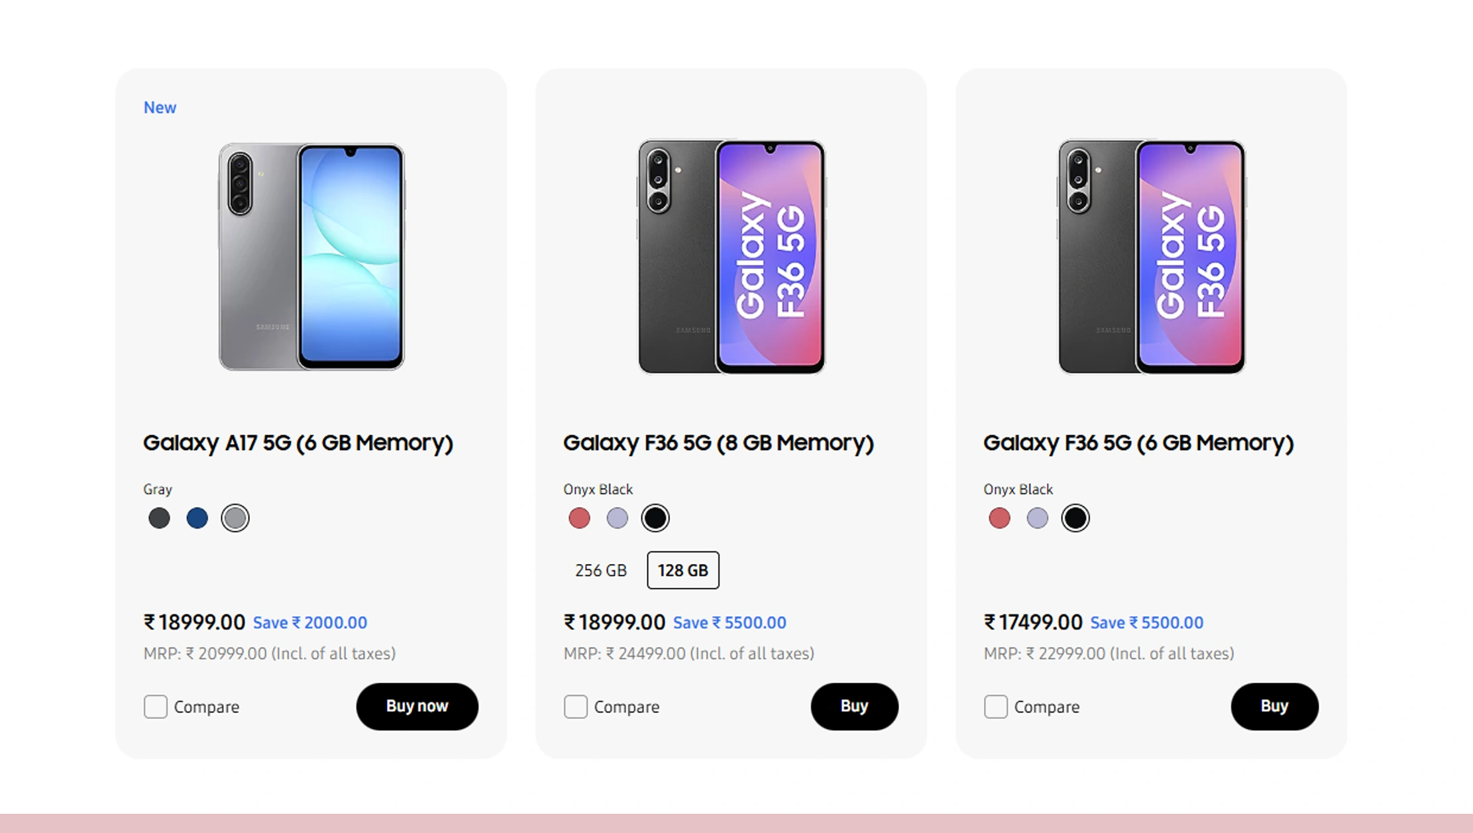Open the Galaxy A17 5G product title link
1473x833 pixels.
298,443
